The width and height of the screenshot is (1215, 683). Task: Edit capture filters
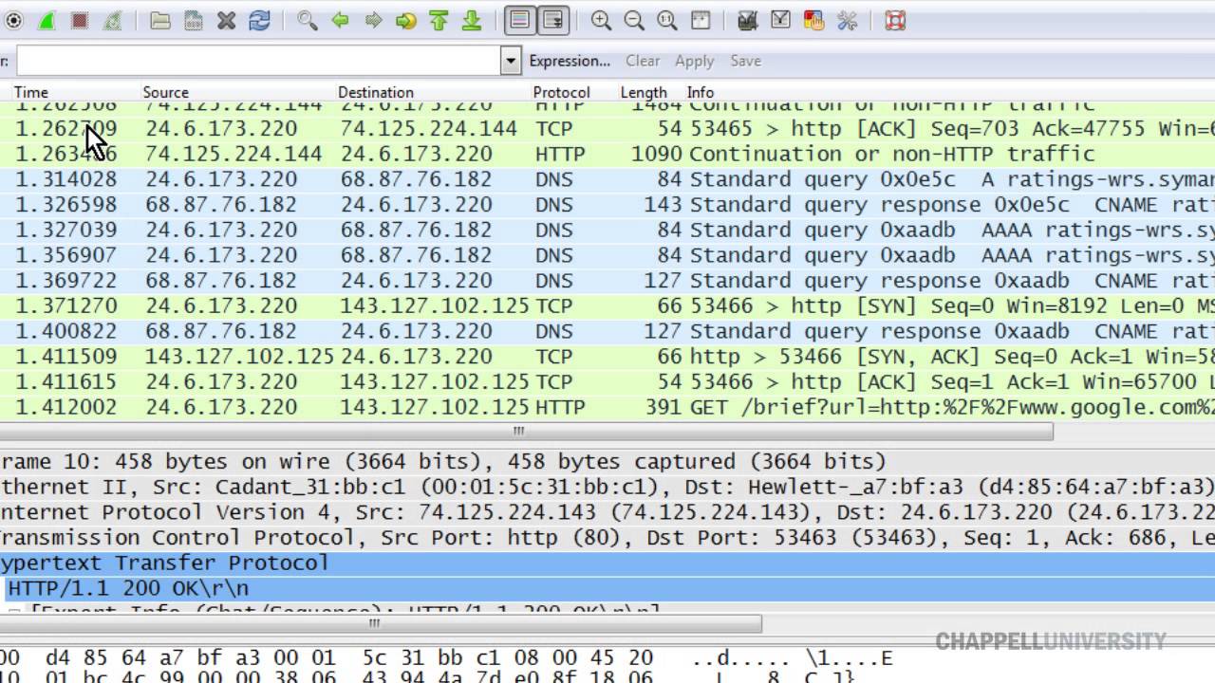(748, 20)
